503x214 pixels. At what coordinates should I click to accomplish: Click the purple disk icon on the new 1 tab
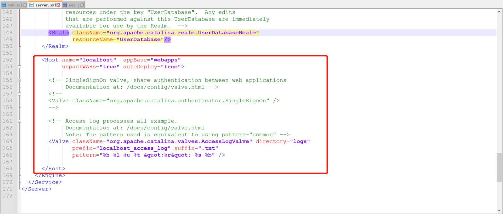pos(65,5)
